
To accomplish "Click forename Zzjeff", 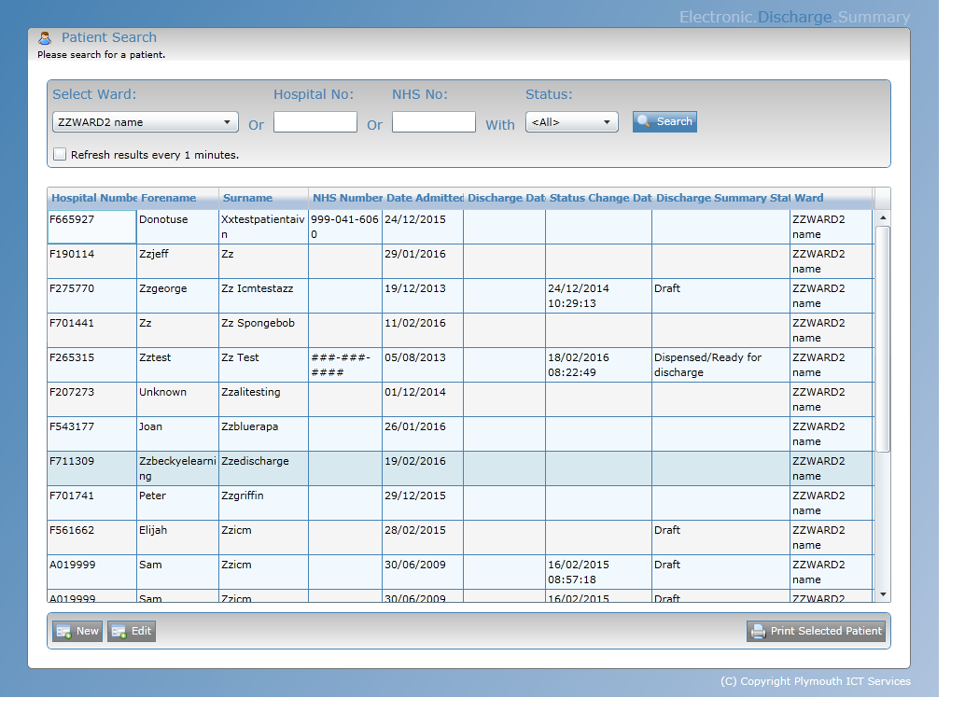I will tap(154, 254).
